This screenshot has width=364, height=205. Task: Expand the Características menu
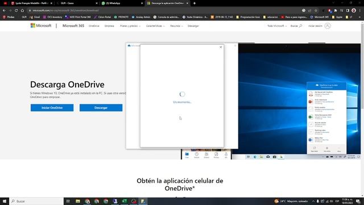[x=155, y=26]
